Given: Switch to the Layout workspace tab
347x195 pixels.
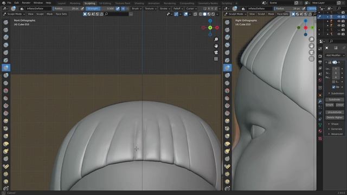Looking at the screenshot, I should (61, 3).
